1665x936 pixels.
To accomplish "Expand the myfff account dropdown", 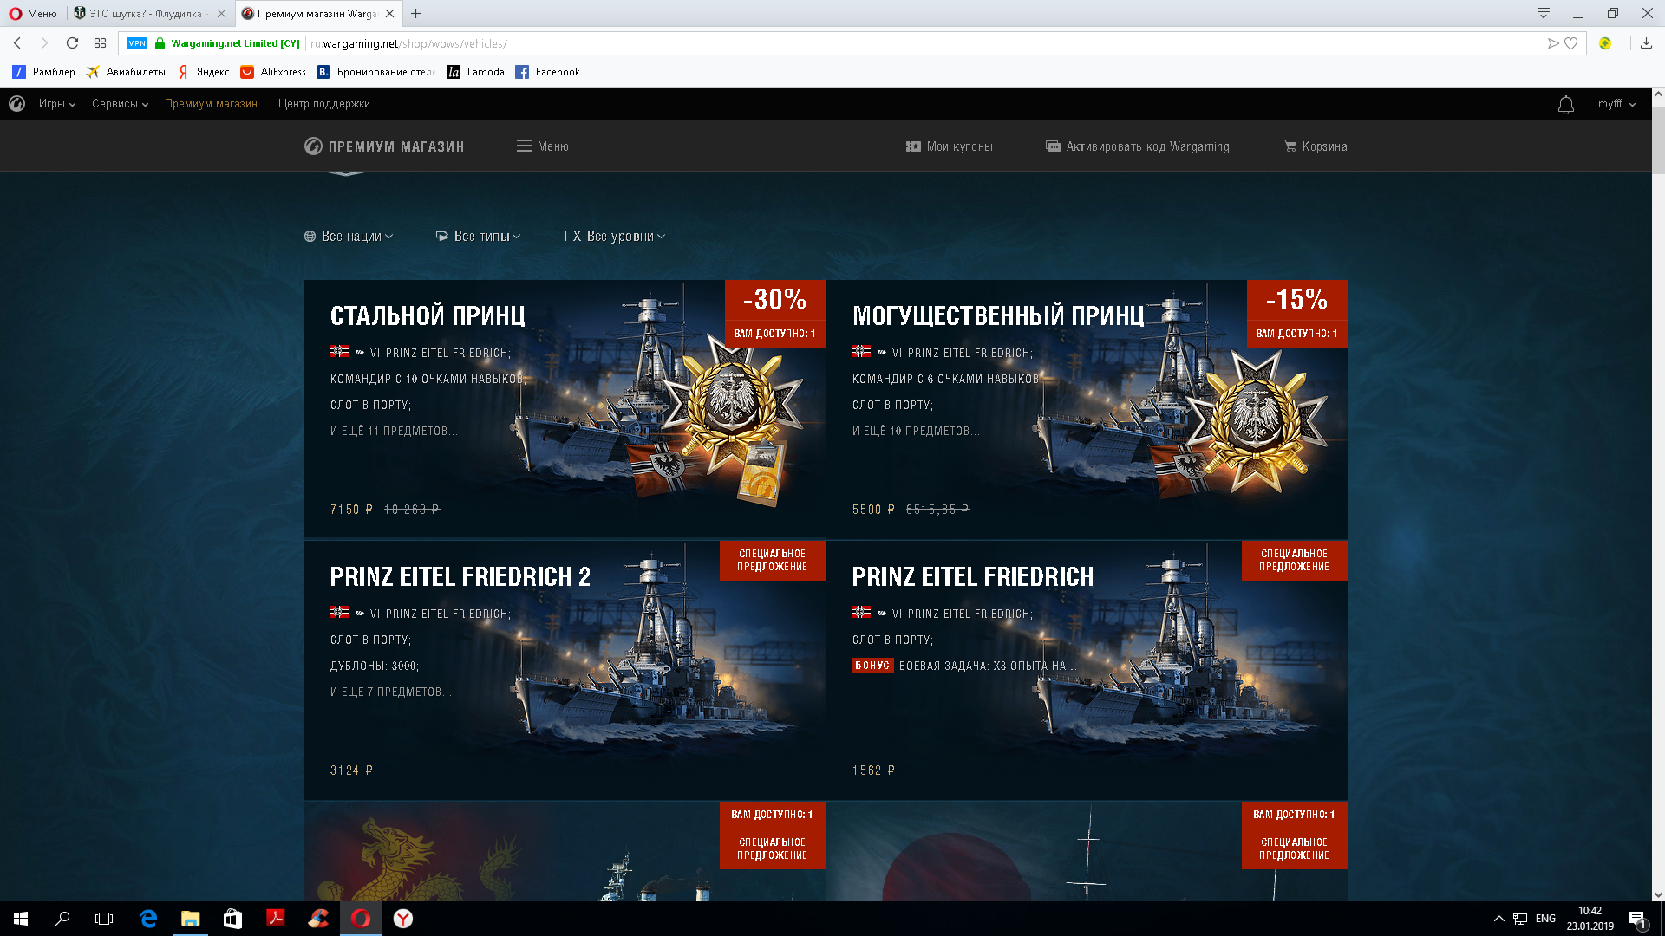I will pyautogui.click(x=1616, y=104).
